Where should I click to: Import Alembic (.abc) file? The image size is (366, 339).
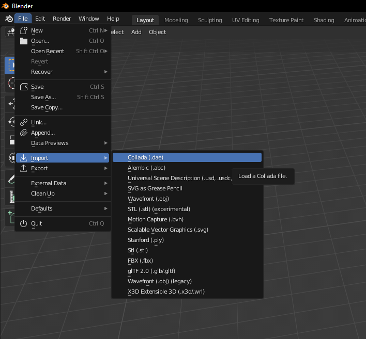click(187, 168)
